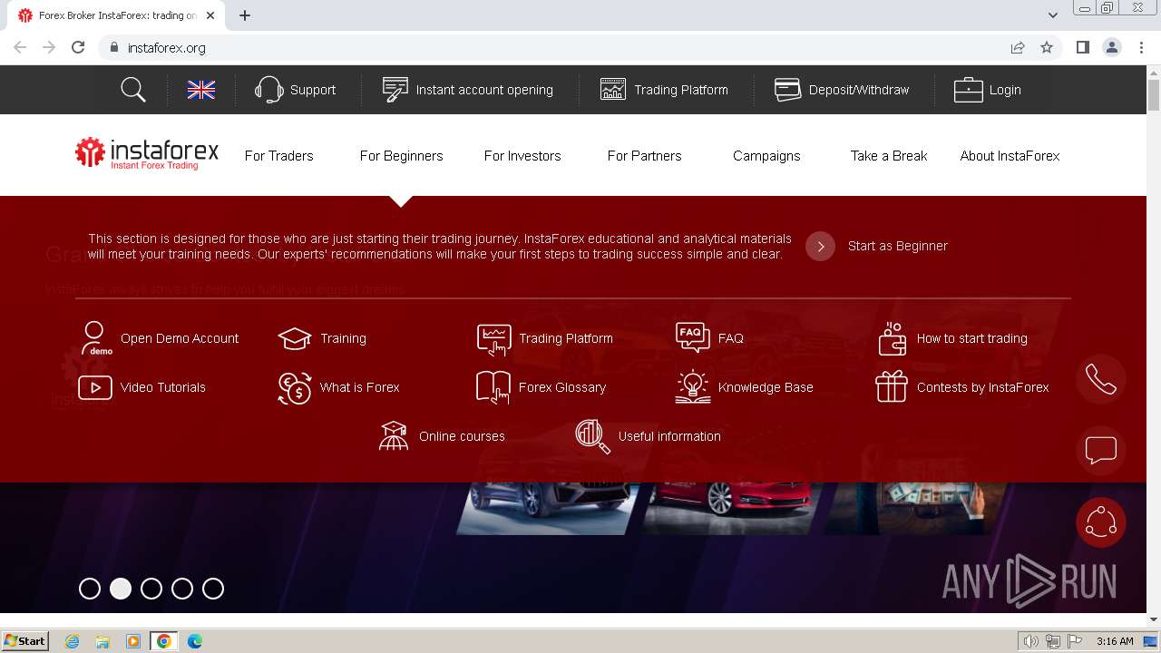Open Deposit/Withdraw in top bar
The width and height of the screenshot is (1161, 653).
click(x=859, y=90)
